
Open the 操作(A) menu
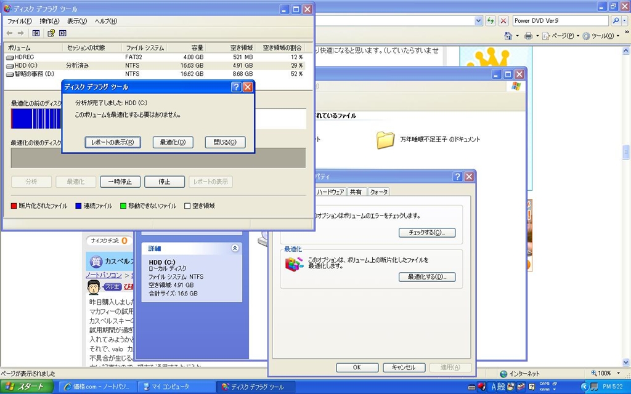click(49, 22)
